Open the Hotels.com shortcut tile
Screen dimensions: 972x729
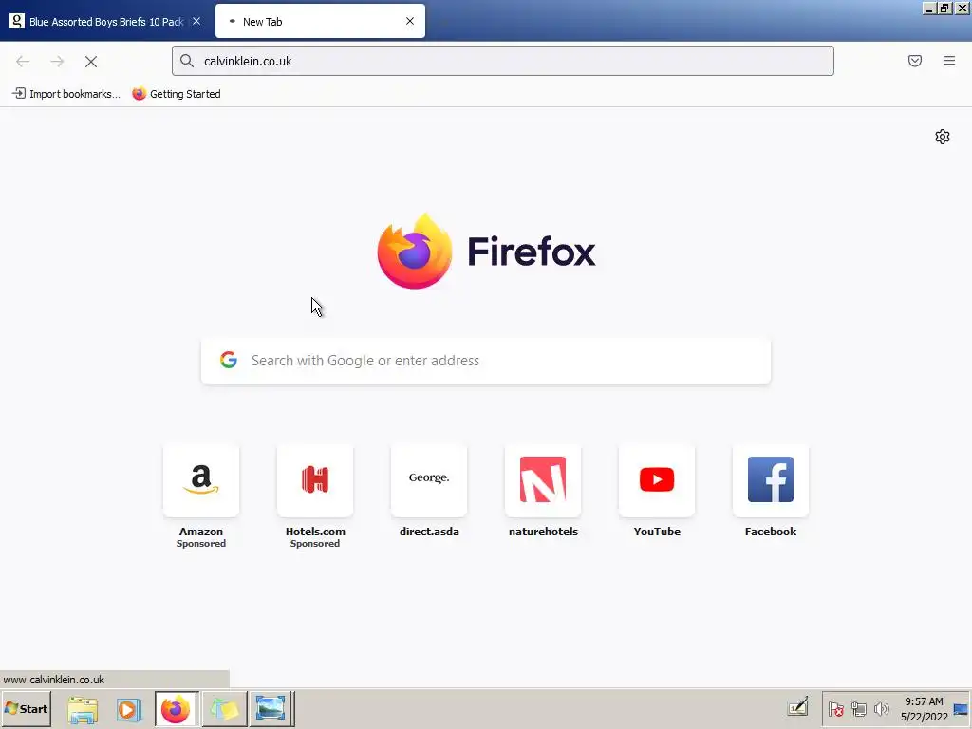[x=315, y=480]
